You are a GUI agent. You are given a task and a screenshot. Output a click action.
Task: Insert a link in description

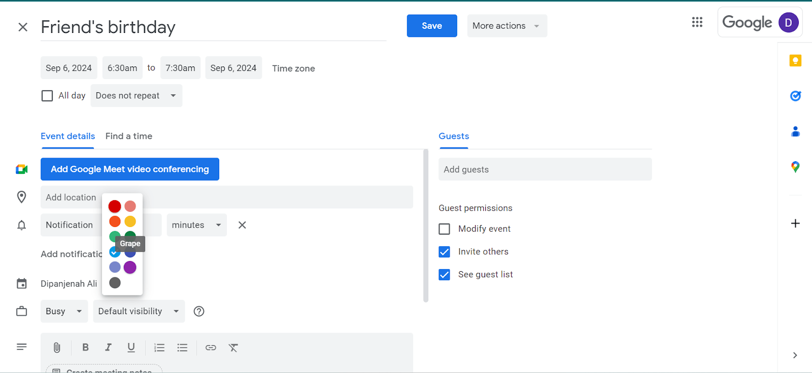211,348
